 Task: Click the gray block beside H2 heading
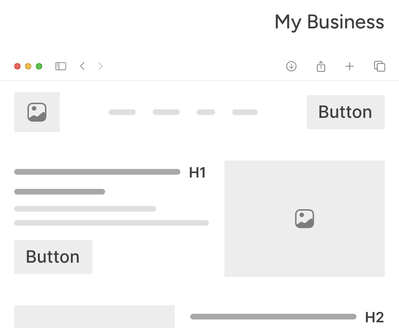(x=94, y=317)
